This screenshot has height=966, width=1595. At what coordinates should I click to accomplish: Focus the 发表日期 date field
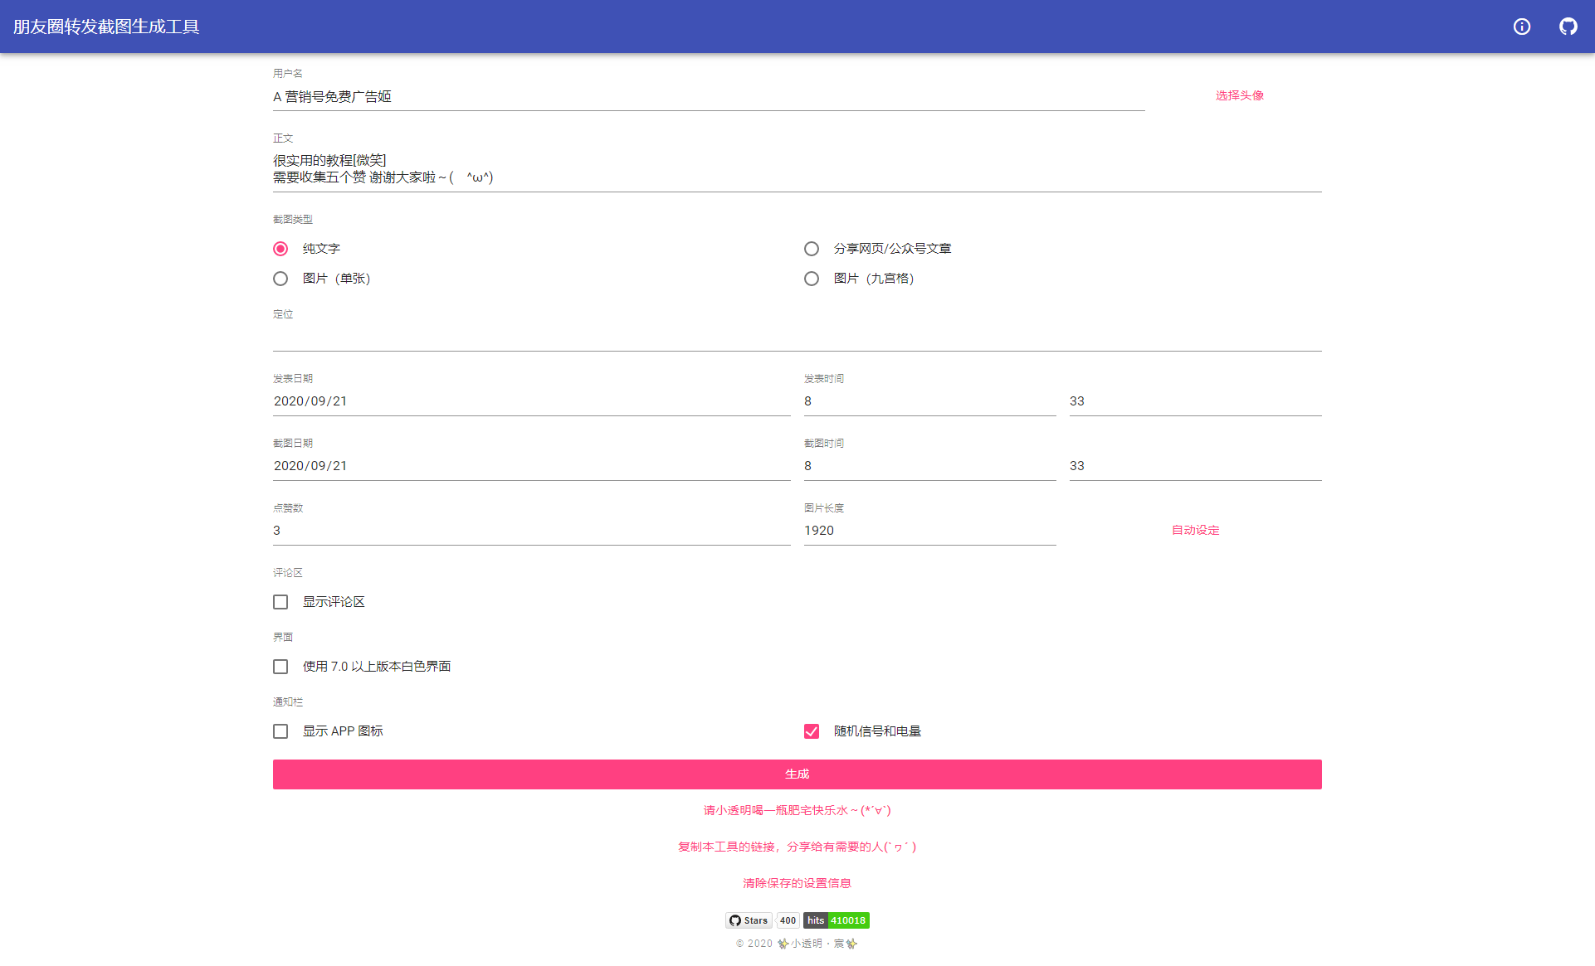click(532, 401)
